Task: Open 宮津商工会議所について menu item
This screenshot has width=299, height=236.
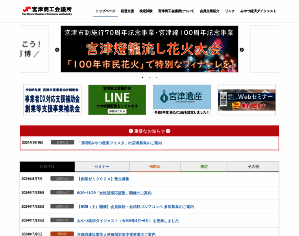Action: (x=176, y=11)
